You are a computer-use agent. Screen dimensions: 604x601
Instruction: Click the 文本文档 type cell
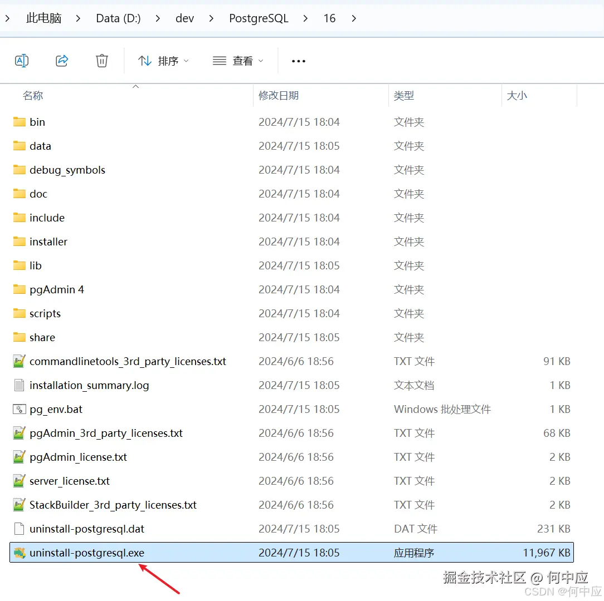413,385
